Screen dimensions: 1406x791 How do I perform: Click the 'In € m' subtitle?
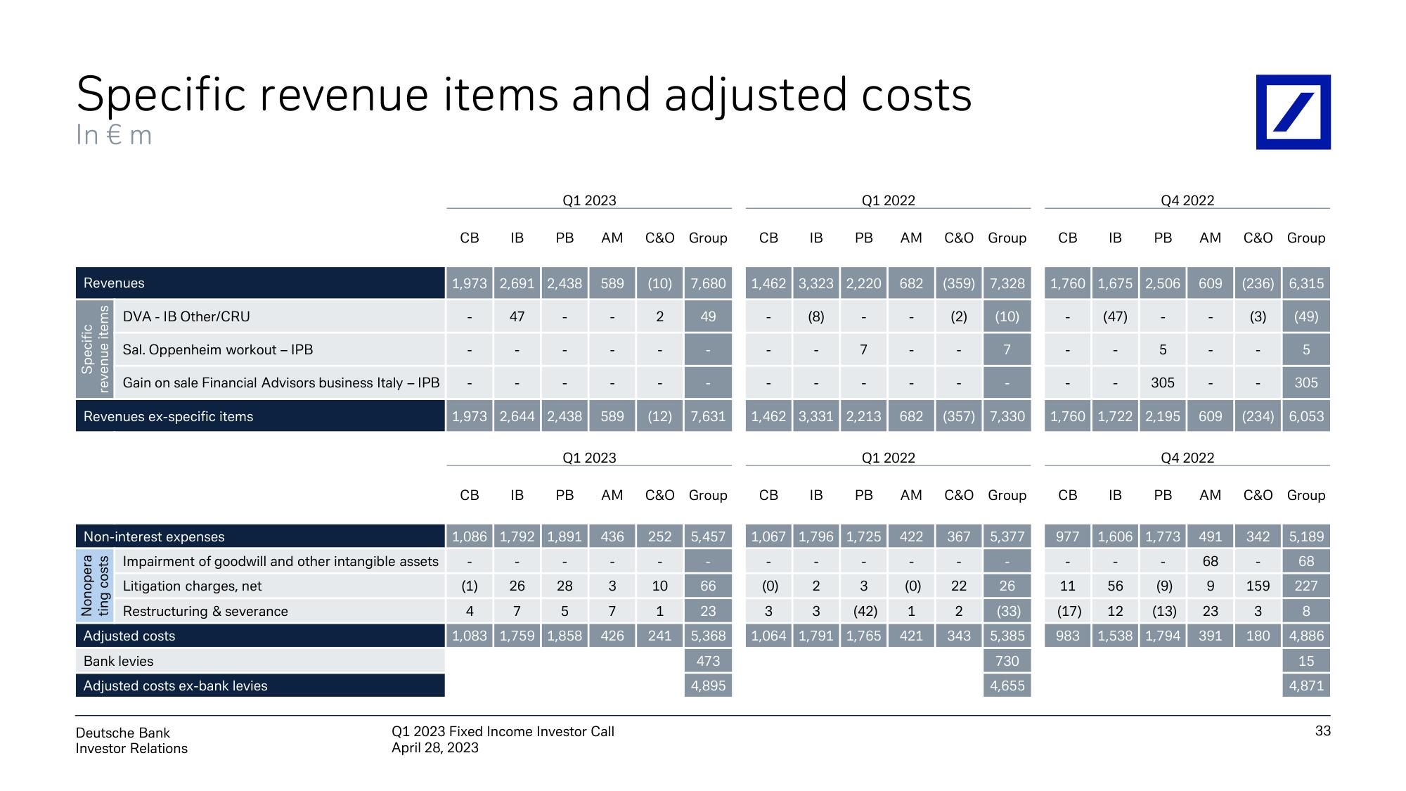tap(114, 135)
